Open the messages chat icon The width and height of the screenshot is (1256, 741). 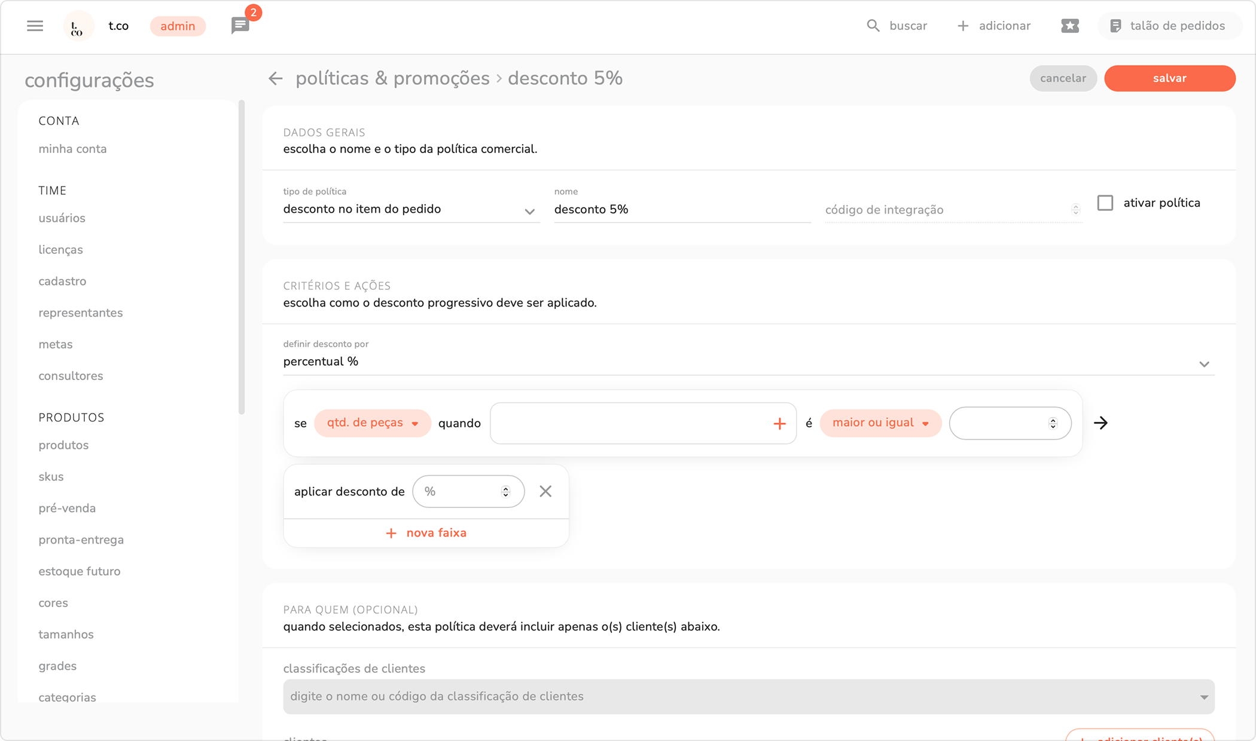point(240,26)
